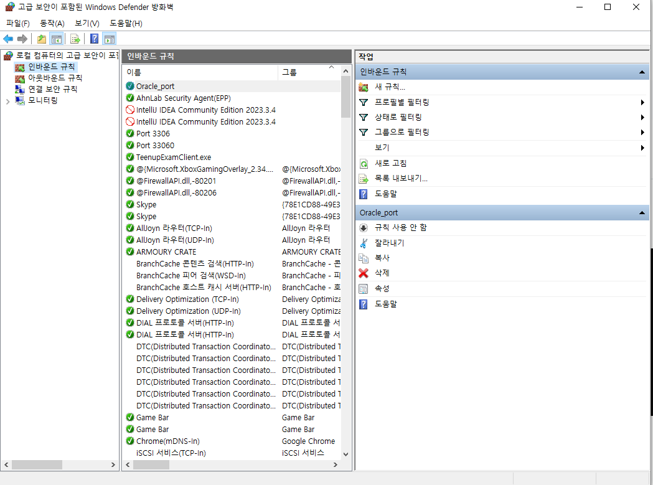The width and height of the screenshot is (653, 485).
Task: Click tree pane horizontal scrollbar left arrow
Action: tap(6, 465)
